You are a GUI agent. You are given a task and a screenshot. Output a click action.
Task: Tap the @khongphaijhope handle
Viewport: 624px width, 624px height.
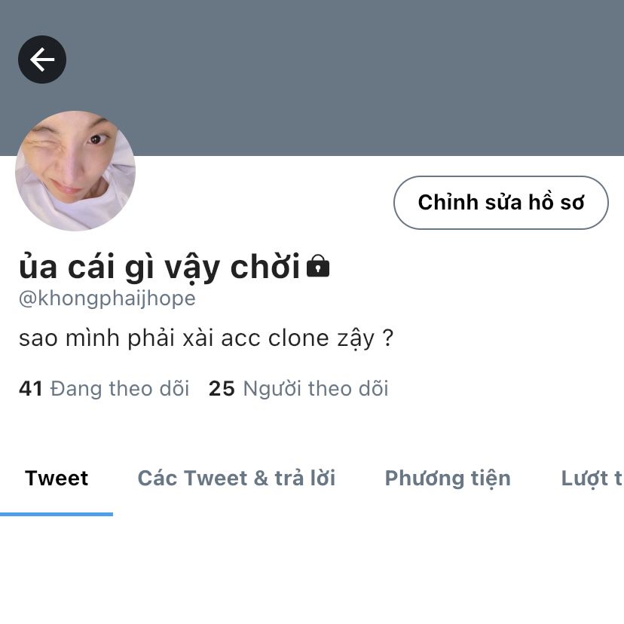[107, 298]
